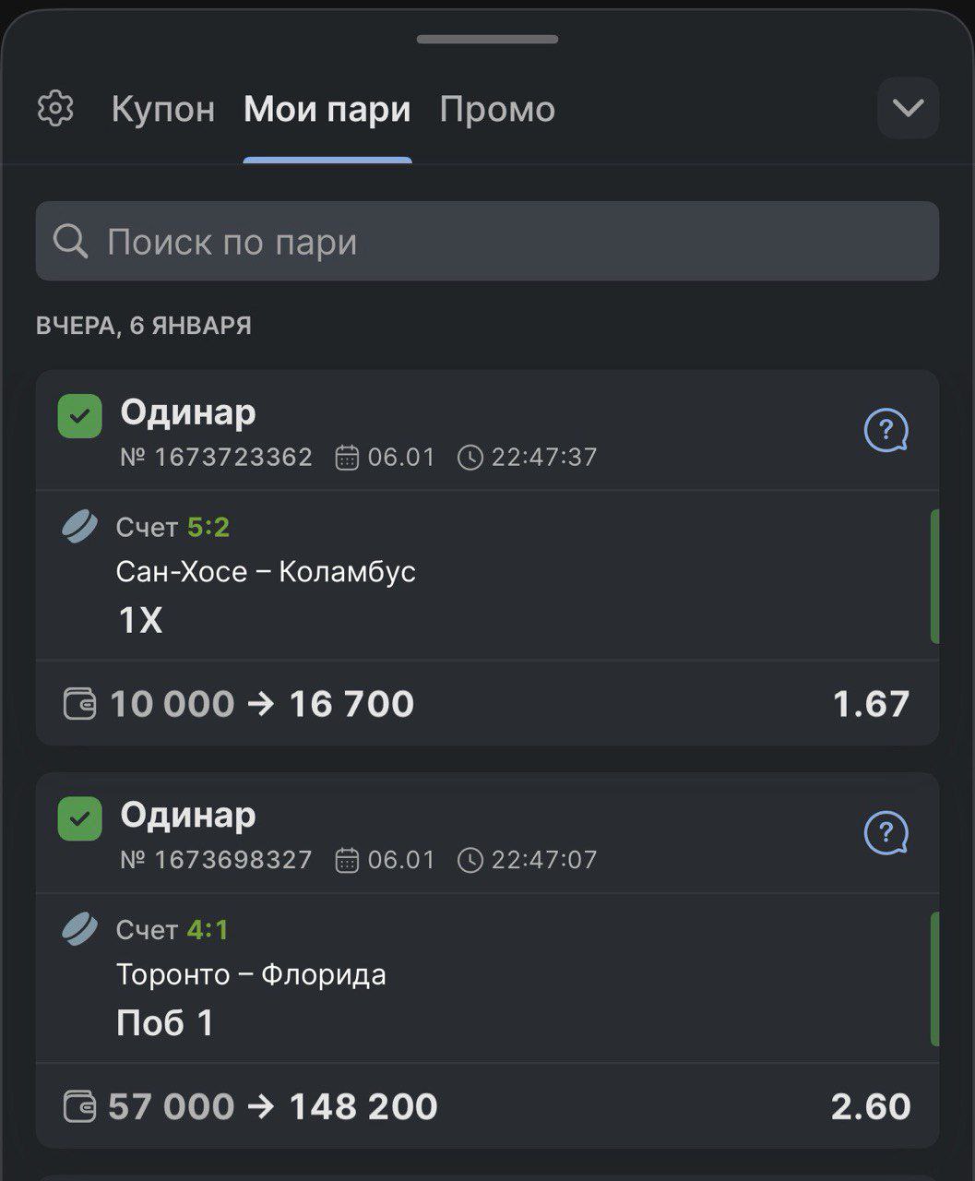Switch to the Промо tab
Image resolution: width=975 pixels, height=1181 pixels.
tap(497, 109)
